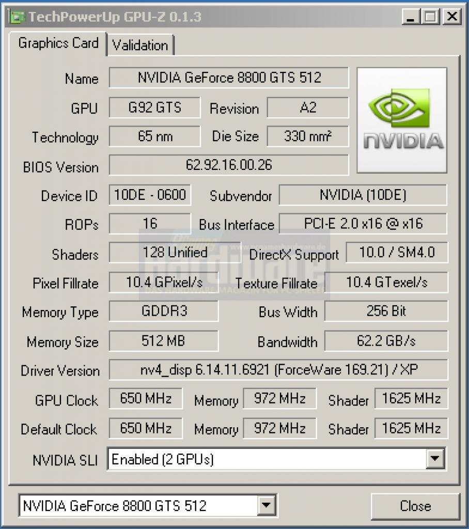Click the NVIDIA logo image

click(x=402, y=120)
